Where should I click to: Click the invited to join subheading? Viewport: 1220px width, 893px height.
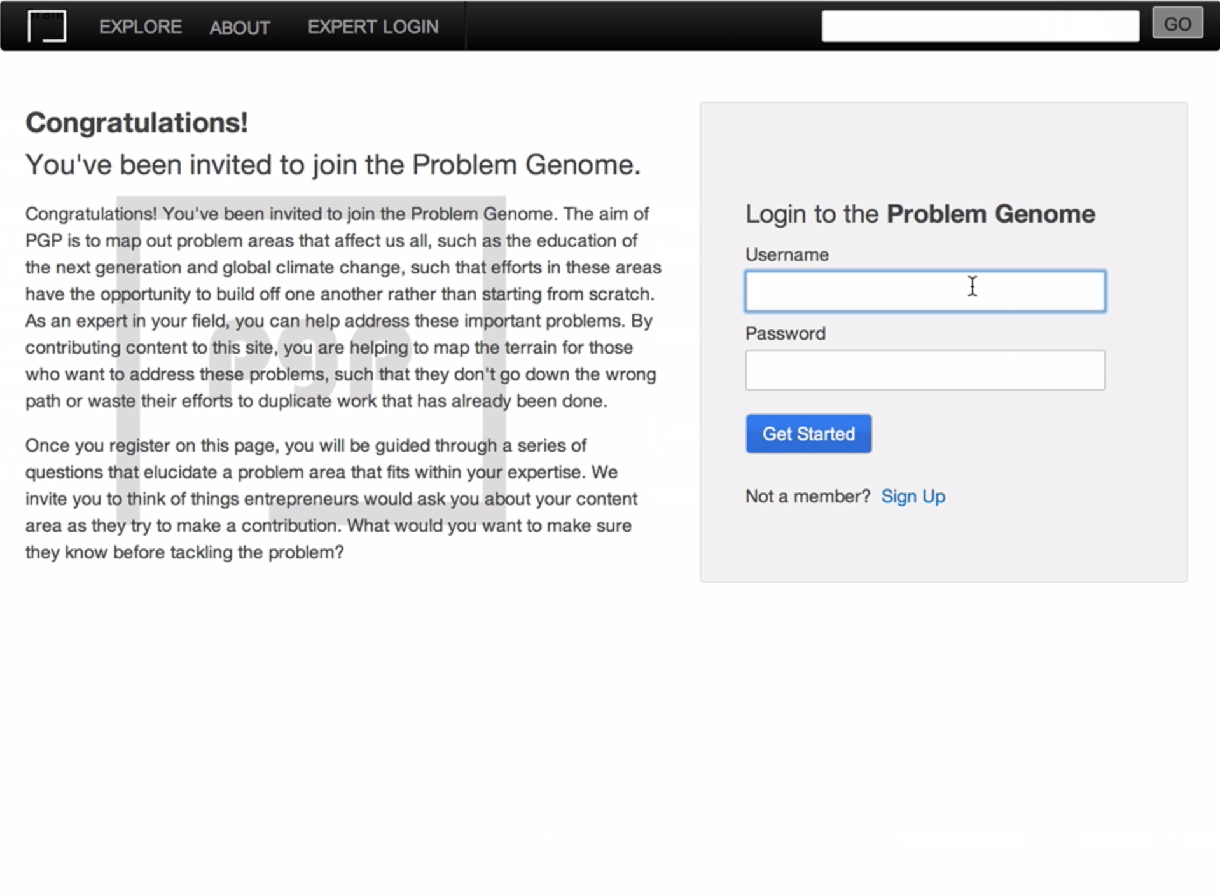tap(332, 165)
